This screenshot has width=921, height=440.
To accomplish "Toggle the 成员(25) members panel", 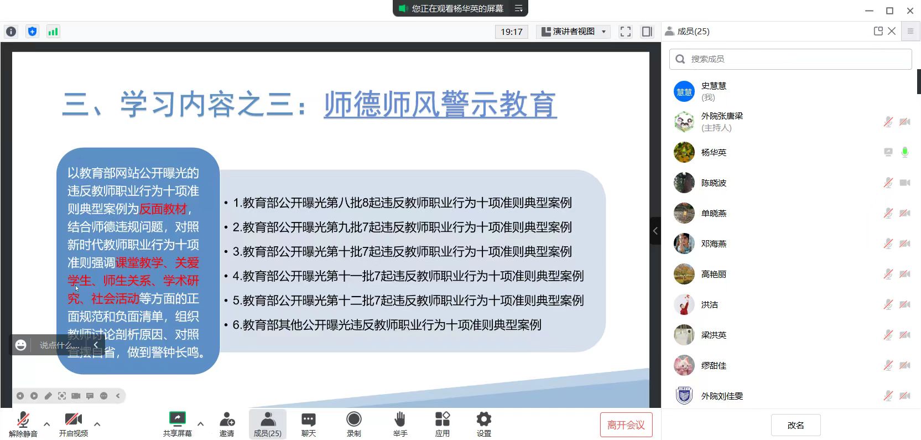I will click(x=268, y=424).
